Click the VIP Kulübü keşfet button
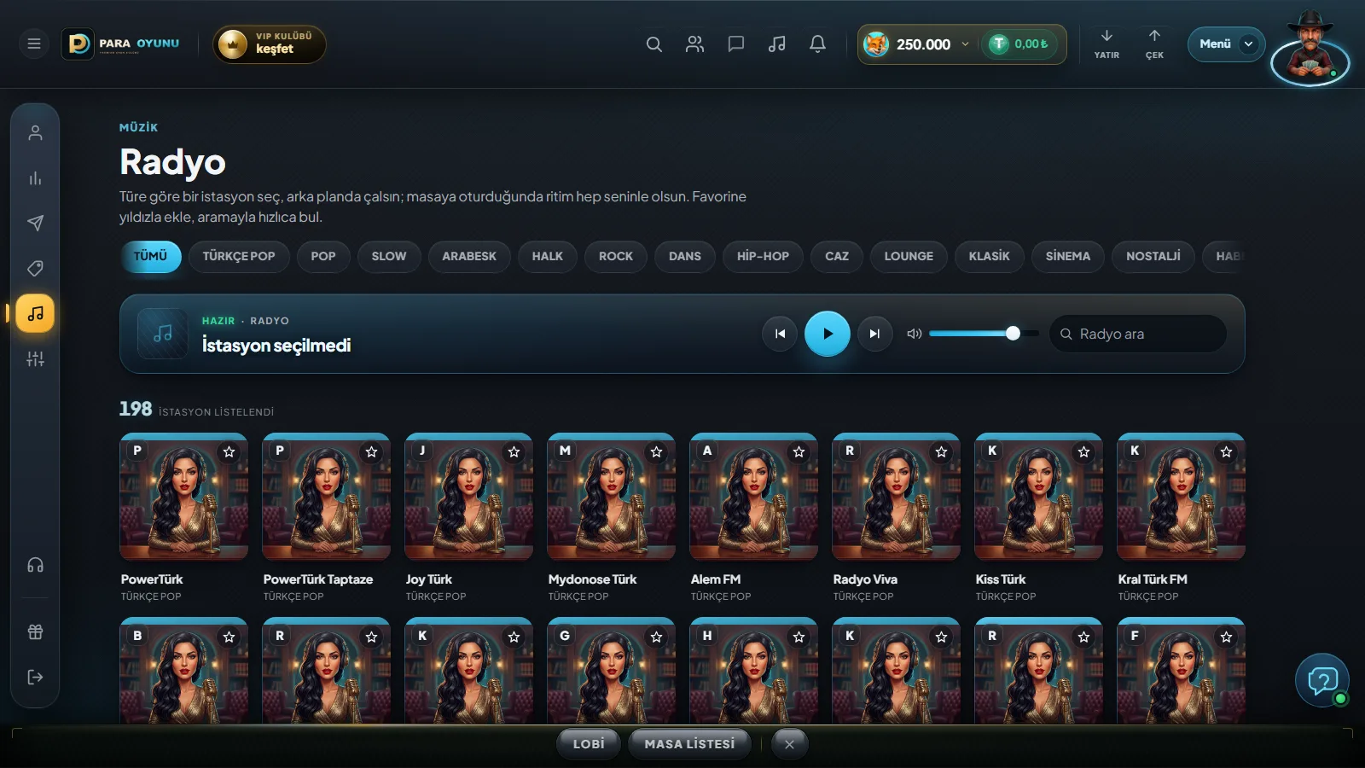Viewport: 1365px width, 768px height. [270, 44]
